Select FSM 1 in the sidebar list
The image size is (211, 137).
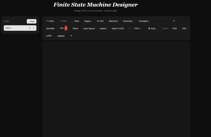[20, 28]
